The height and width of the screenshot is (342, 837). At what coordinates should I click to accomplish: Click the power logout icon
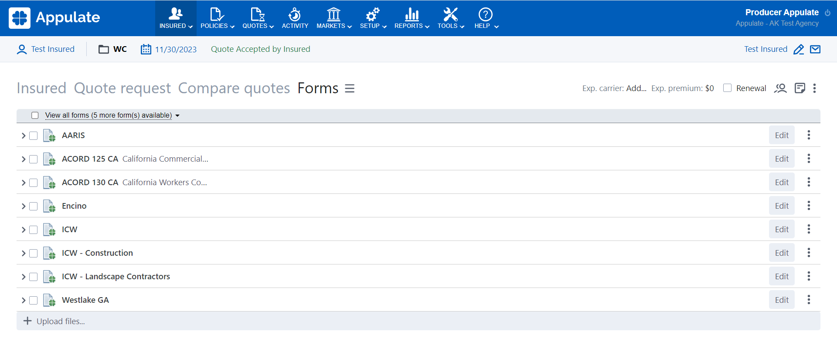click(x=827, y=13)
